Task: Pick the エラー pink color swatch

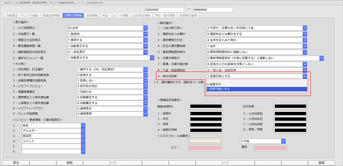Action: (205, 147)
